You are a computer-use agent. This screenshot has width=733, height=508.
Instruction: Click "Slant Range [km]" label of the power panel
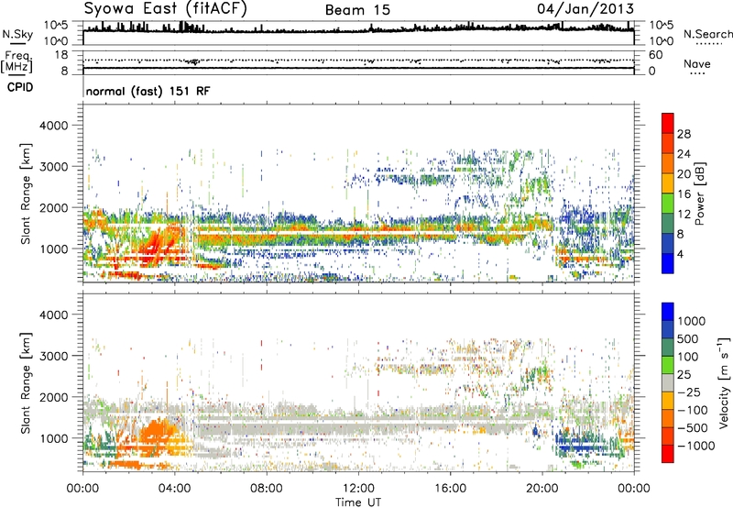[x=26, y=193]
